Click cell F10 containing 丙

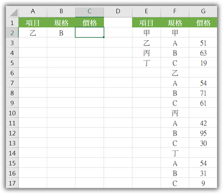pos(175,113)
